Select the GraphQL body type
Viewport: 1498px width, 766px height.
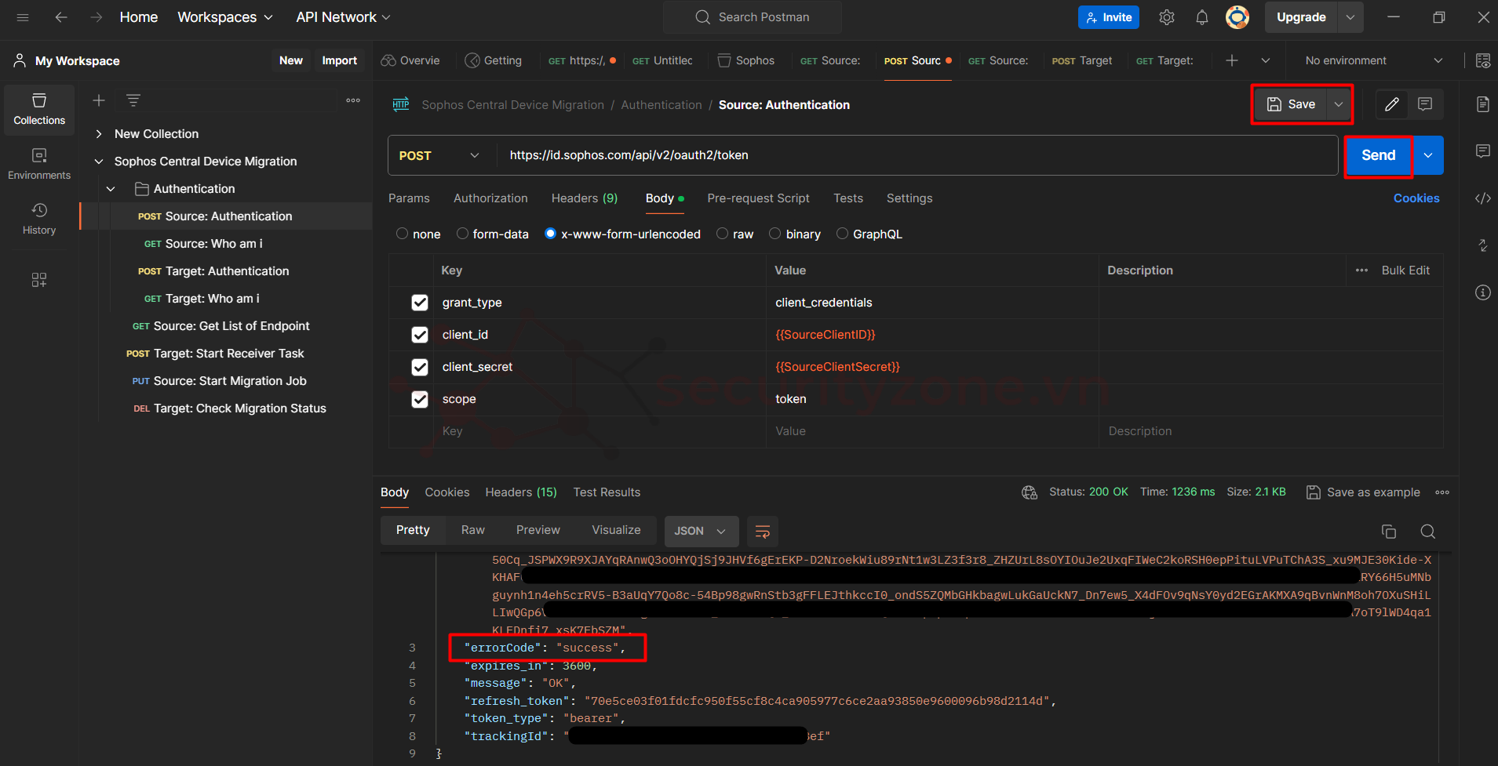pos(842,234)
